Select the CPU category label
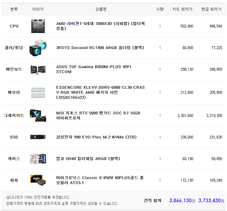The width and height of the screenshot is (227, 211). (x=14, y=26)
